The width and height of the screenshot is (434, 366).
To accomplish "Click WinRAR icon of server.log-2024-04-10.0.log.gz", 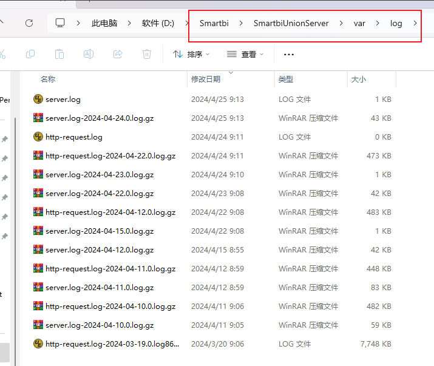I will click(38, 325).
